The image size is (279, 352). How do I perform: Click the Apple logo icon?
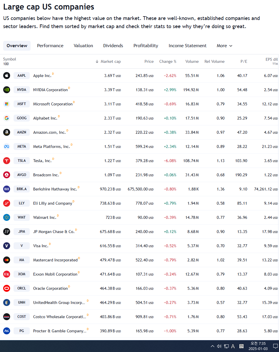pos(7,76)
